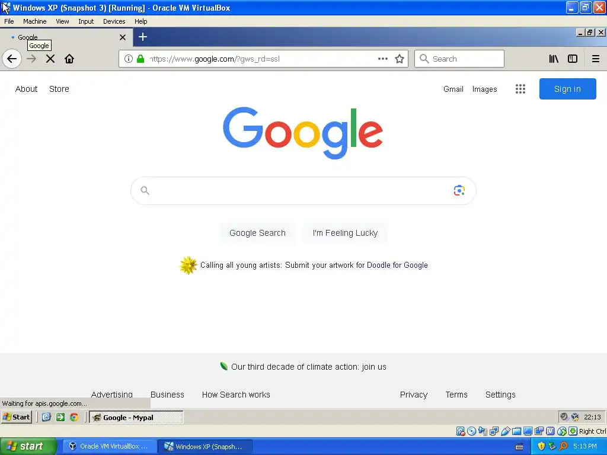The image size is (607, 455).
Task: Launch Chrome from guest quick launch
Action: [x=74, y=417]
